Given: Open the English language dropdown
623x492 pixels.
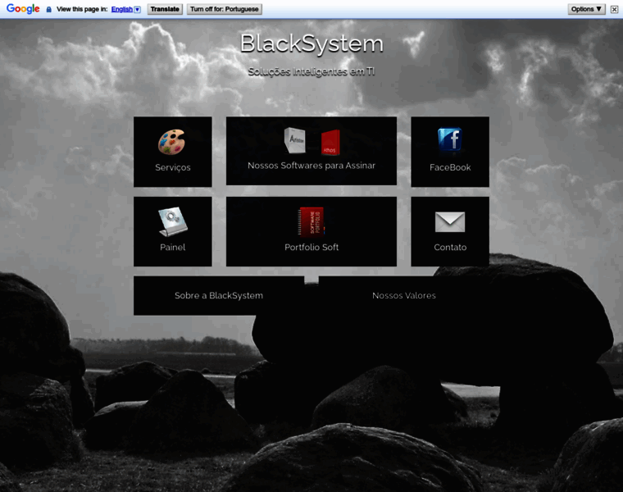Looking at the screenshot, I should [126, 9].
